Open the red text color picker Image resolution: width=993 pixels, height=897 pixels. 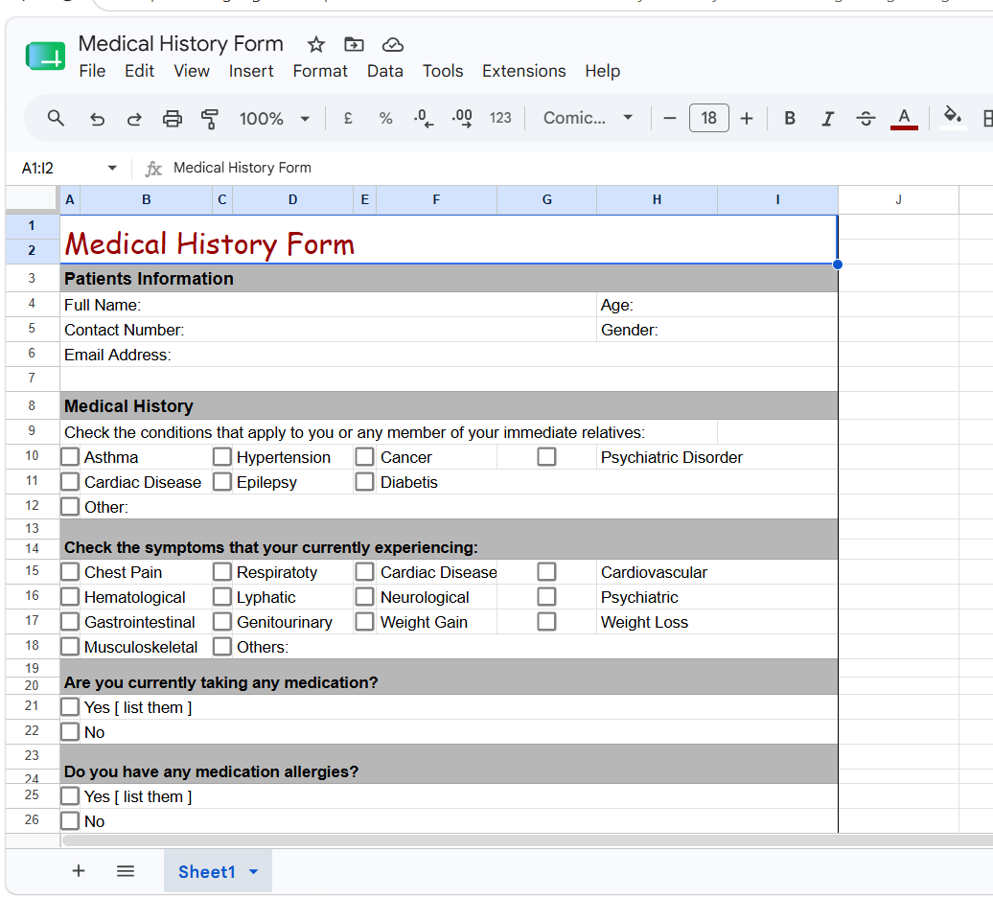coord(904,119)
